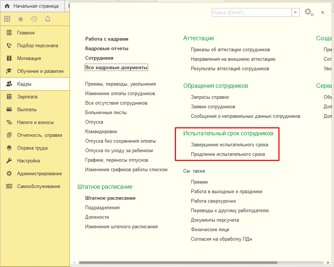The width and height of the screenshot is (334, 267).
Task: Open notifications bell icon
Action: (x=48, y=19)
